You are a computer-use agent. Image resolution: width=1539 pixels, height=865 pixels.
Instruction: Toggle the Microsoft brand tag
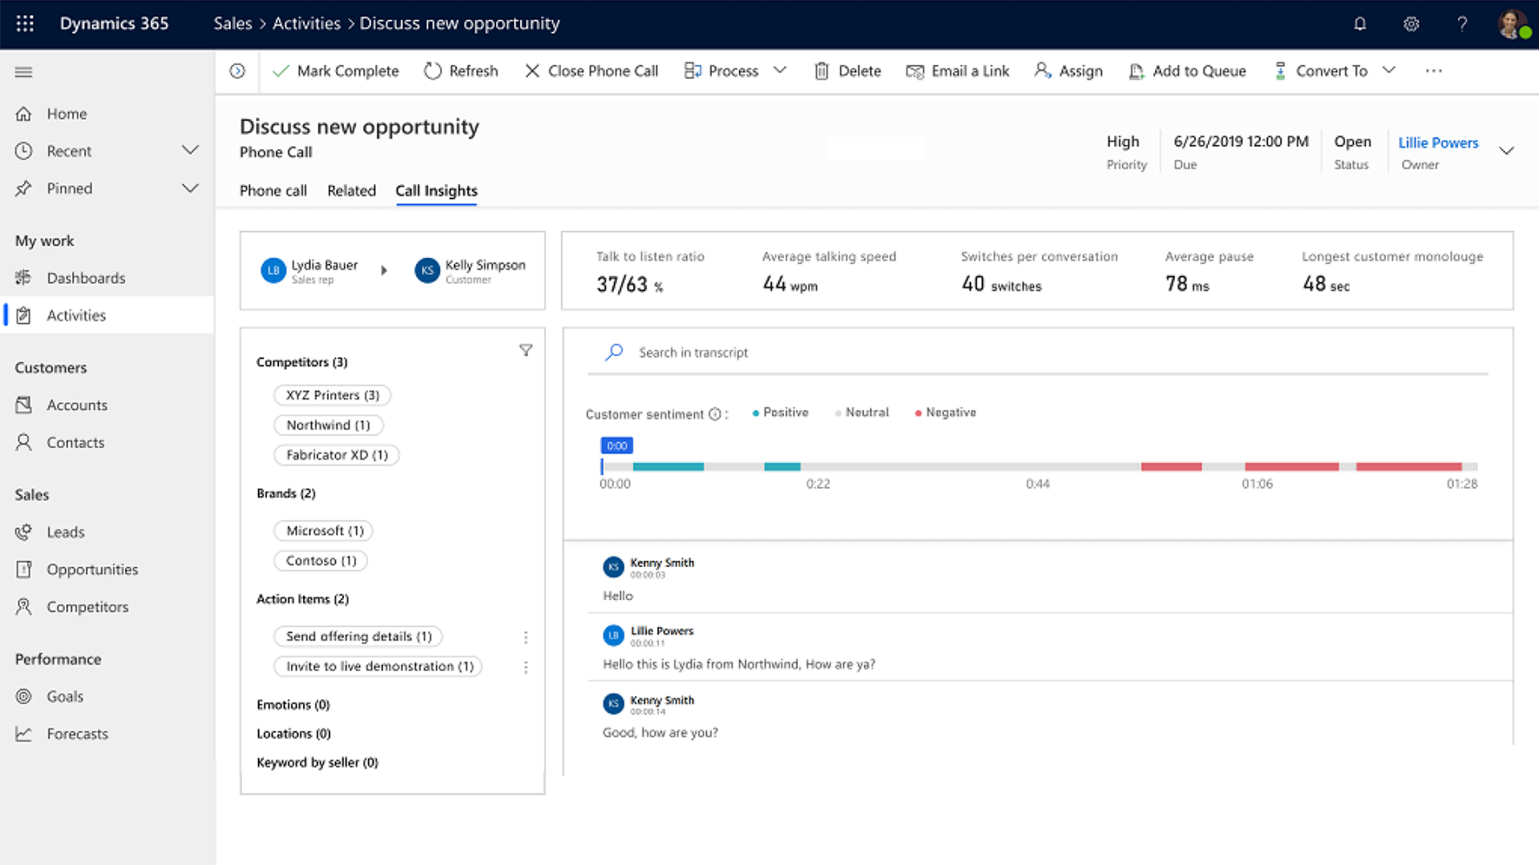tap(324, 530)
